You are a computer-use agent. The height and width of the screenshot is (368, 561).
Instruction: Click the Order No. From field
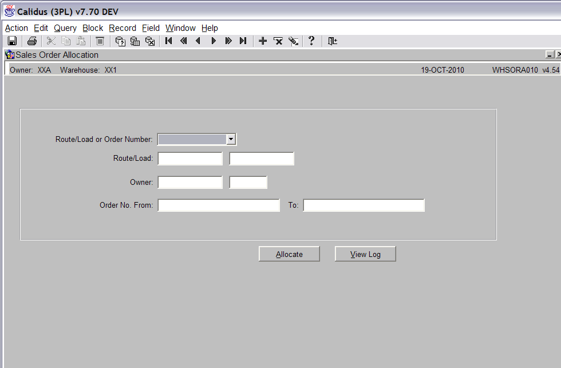[x=219, y=205]
